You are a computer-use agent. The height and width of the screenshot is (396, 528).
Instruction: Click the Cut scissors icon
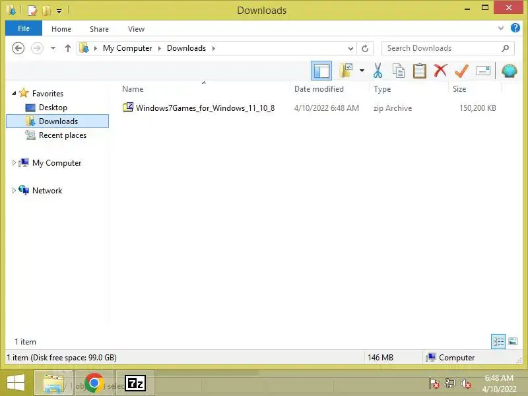pos(378,71)
